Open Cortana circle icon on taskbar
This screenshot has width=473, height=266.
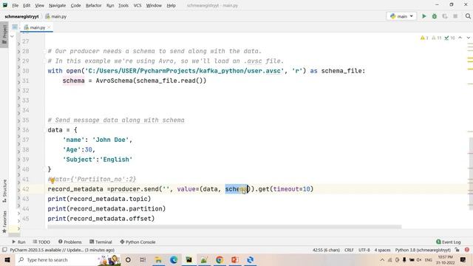click(x=128, y=259)
